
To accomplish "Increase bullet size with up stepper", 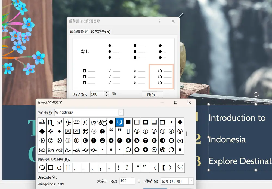I will (x=107, y=93).
